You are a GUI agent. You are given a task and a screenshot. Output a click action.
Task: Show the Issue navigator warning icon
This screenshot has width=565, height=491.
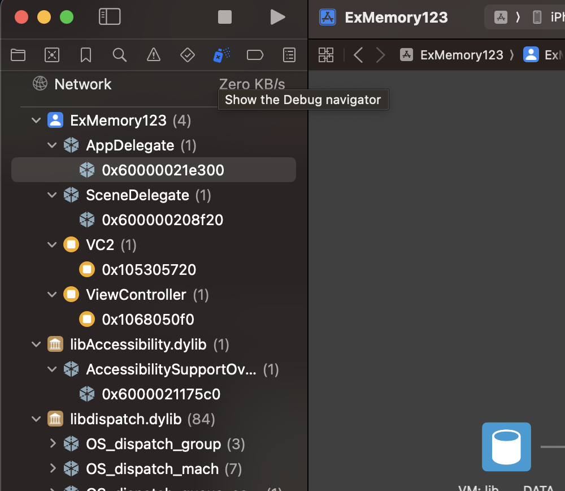pos(154,55)
